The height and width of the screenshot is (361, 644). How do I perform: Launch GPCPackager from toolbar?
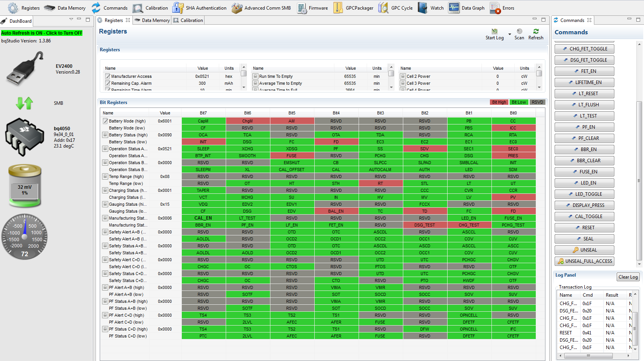tap(353, 8)
